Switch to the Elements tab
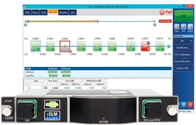The image size is (196, 125). [63, 12]
